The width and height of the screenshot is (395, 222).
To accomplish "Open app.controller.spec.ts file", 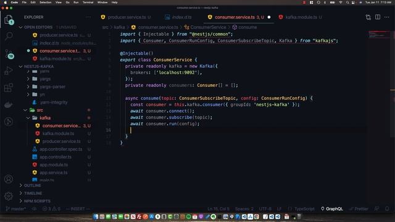I will (60, 149).
